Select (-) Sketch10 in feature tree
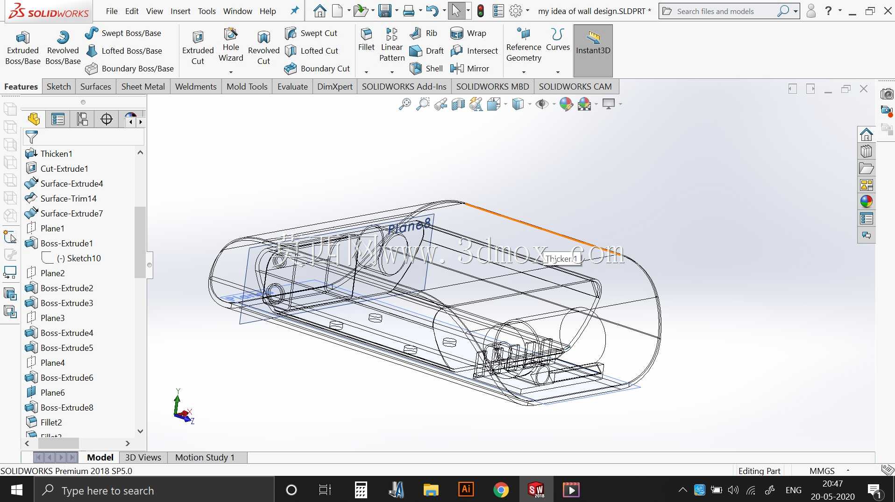This screenshot has width=895, height=502. pyautogui.click(x=78, y=258)
